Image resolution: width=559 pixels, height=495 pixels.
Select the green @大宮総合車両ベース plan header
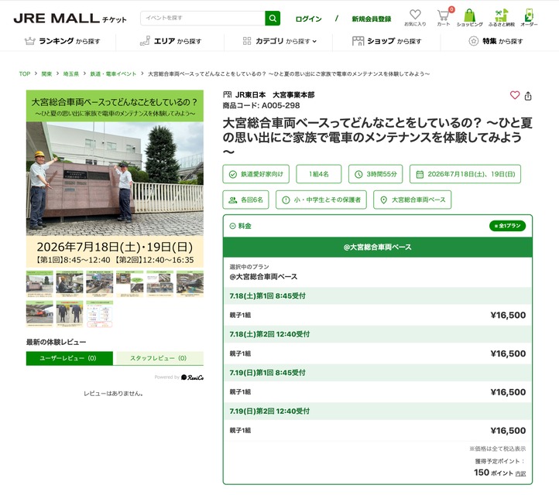pos(378,247)
